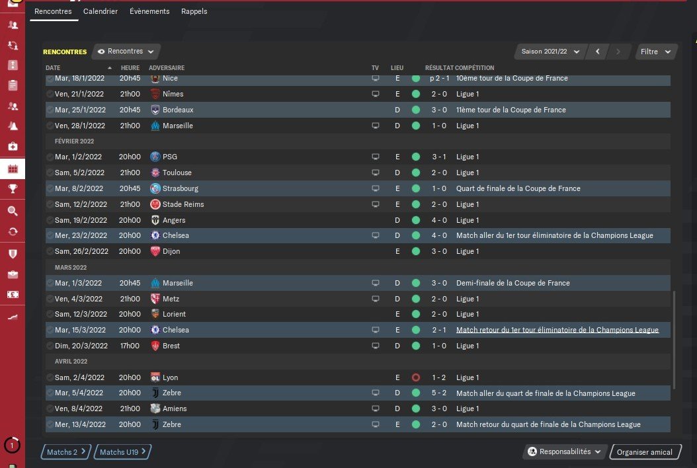Open the medical first-aid kit icon

click(13, 146)
